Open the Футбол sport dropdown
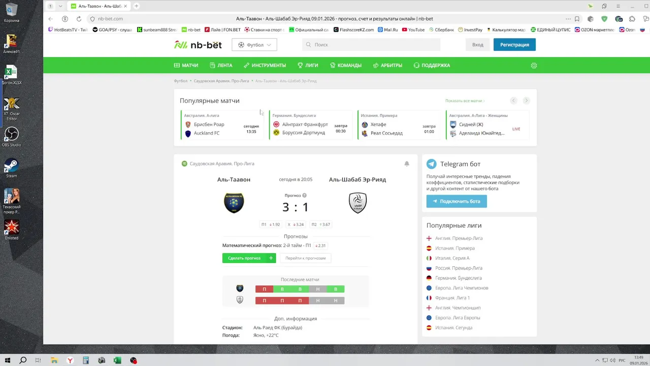The width and height of the screenshot is (650, 366). tap(254, 45)
